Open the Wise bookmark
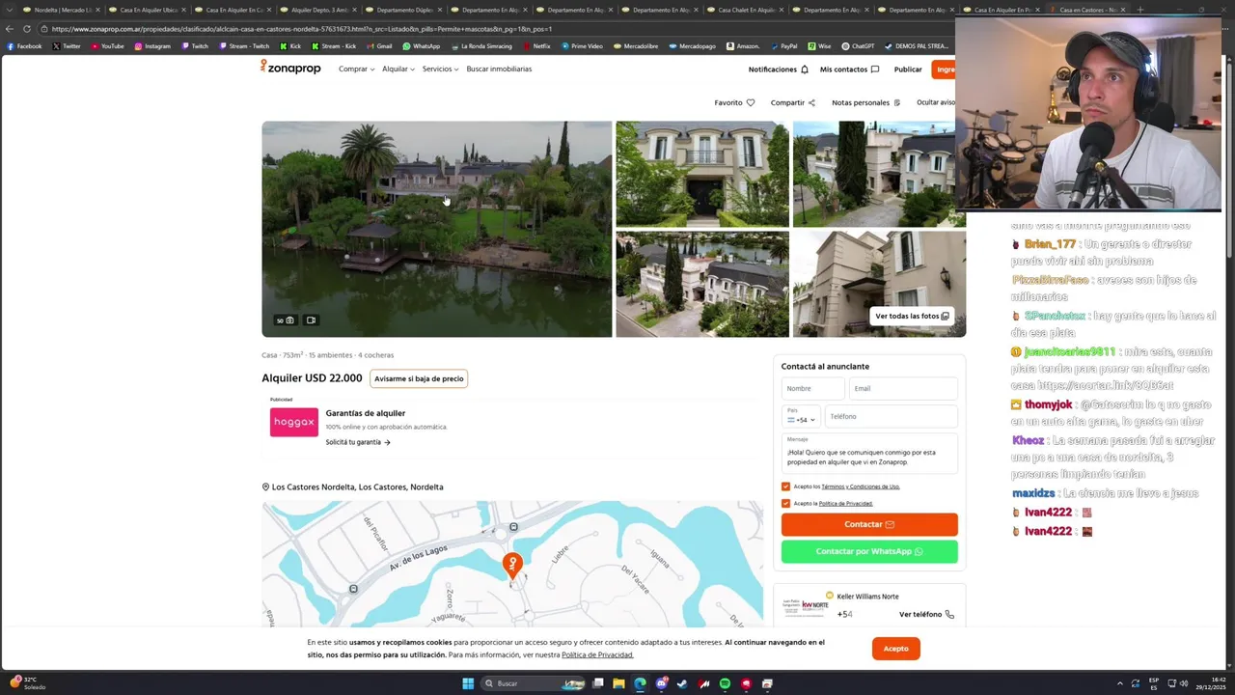 coord(819,46)
